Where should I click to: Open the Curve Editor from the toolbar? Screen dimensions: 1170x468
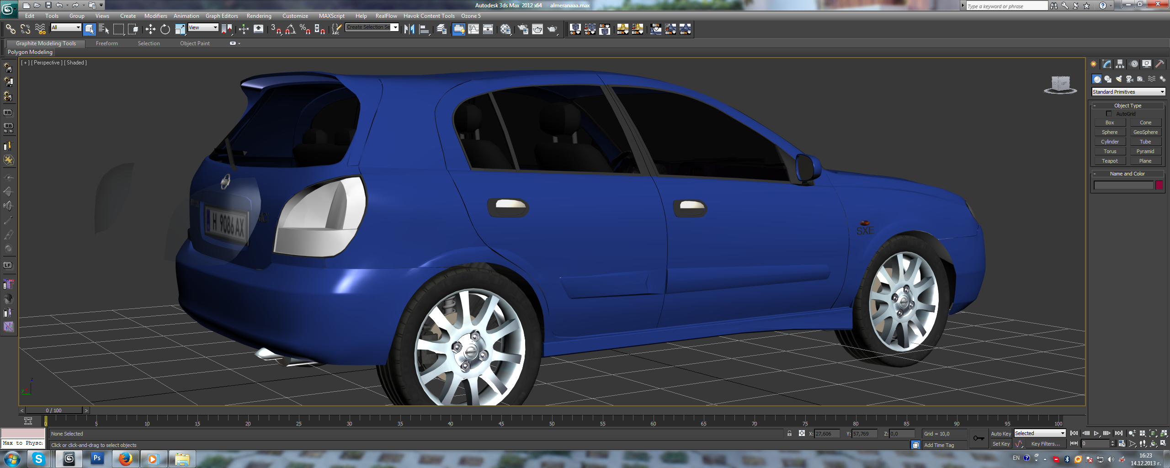473,30
